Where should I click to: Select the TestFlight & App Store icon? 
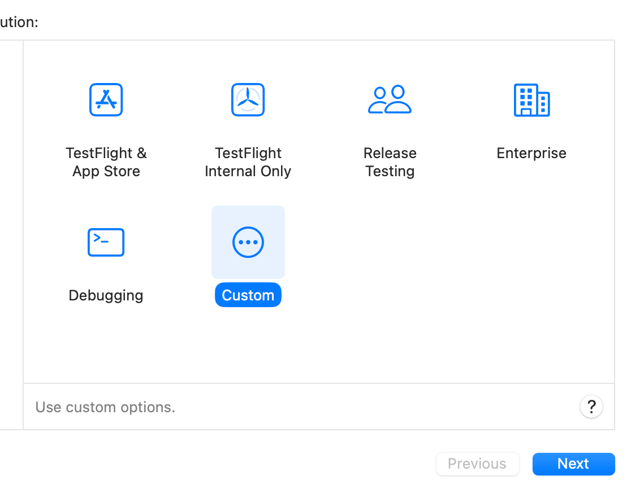click(x=106, y=100)
